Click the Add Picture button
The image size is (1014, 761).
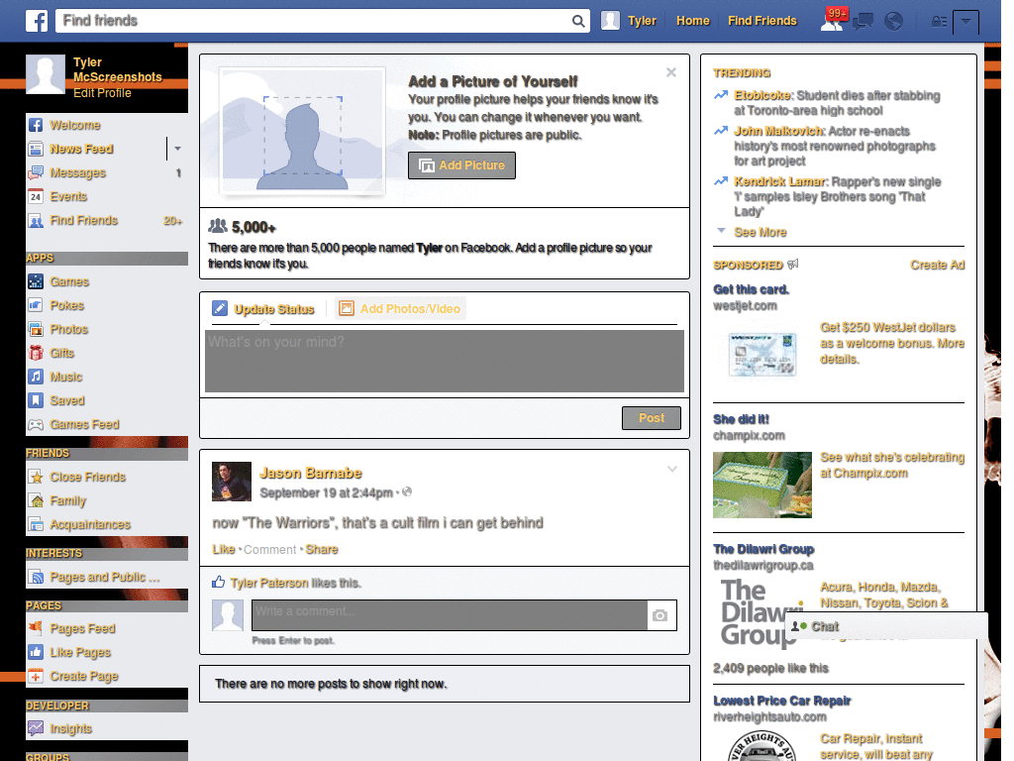[x=461, y=165]
